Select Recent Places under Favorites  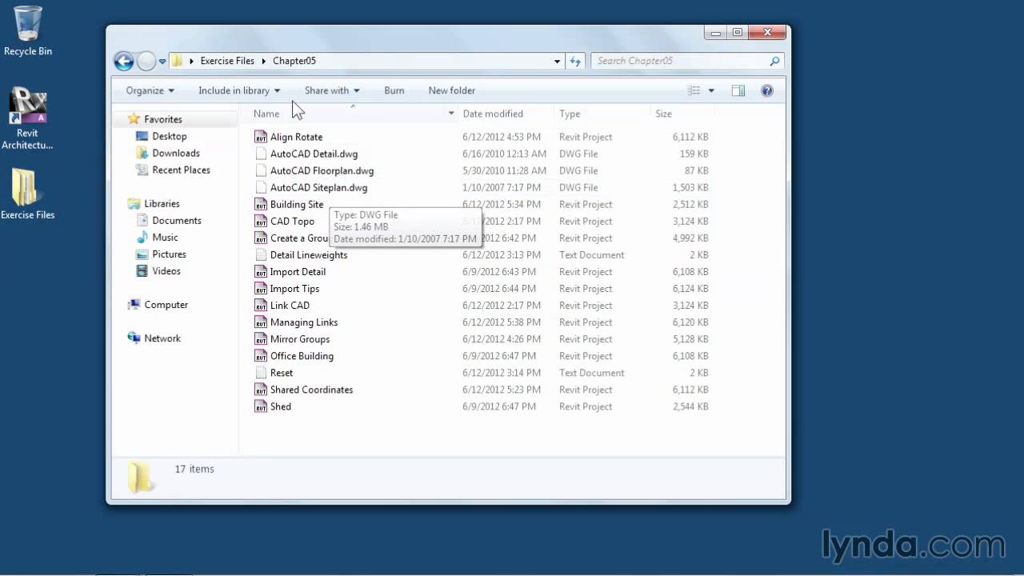pos(181,170)
